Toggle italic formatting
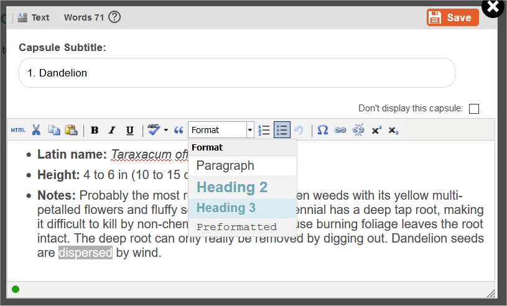Image resolution: width=507 pixels, height=306 pixels. click(112, 130)
